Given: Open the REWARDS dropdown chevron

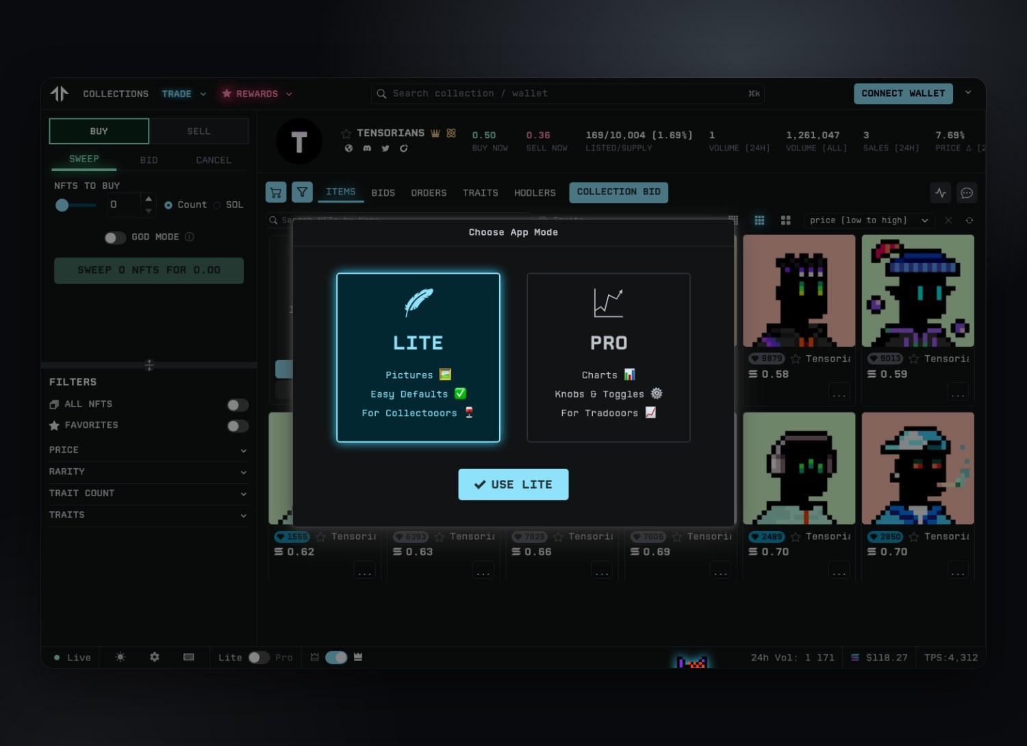Looking at the screenshot, I should coord(289,94).
